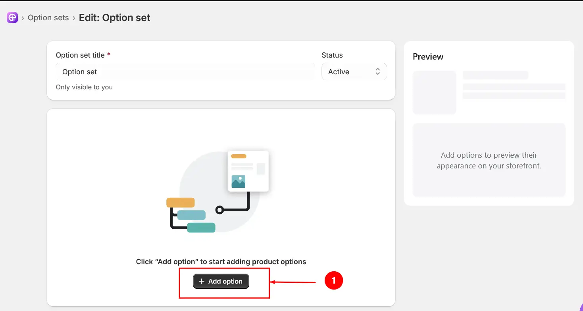This screenshot has height=311, width=583.
Task: Click the up-down arrows in the Status select
Action: tap(378, 71)
